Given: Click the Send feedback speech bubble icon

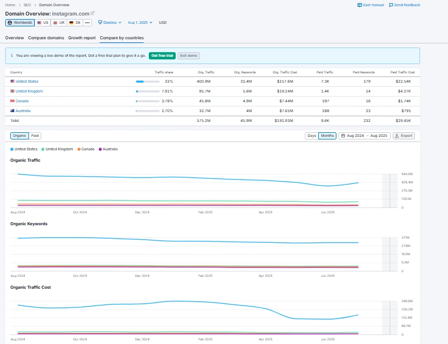Looking at the screenshot, I should 391,5.
